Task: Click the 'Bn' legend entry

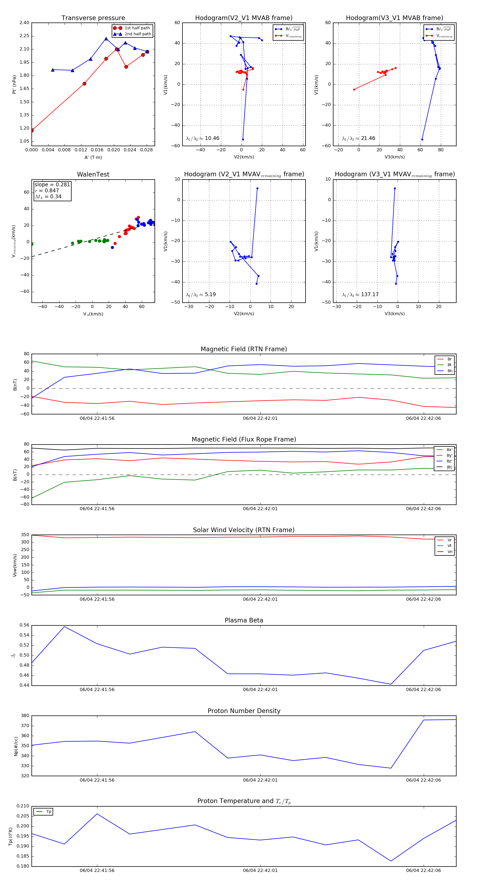Action: click(x=445, y=371)
